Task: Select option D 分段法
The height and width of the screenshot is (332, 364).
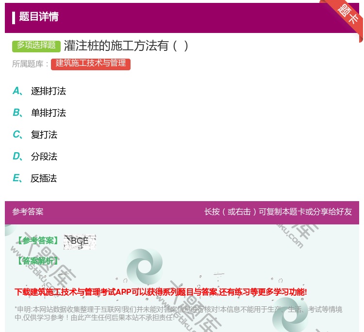Action: [35, 156]
